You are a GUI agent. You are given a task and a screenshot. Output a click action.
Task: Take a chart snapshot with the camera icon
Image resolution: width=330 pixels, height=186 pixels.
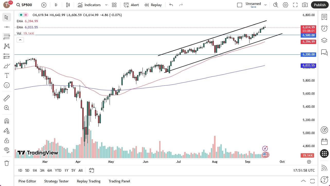305,5
